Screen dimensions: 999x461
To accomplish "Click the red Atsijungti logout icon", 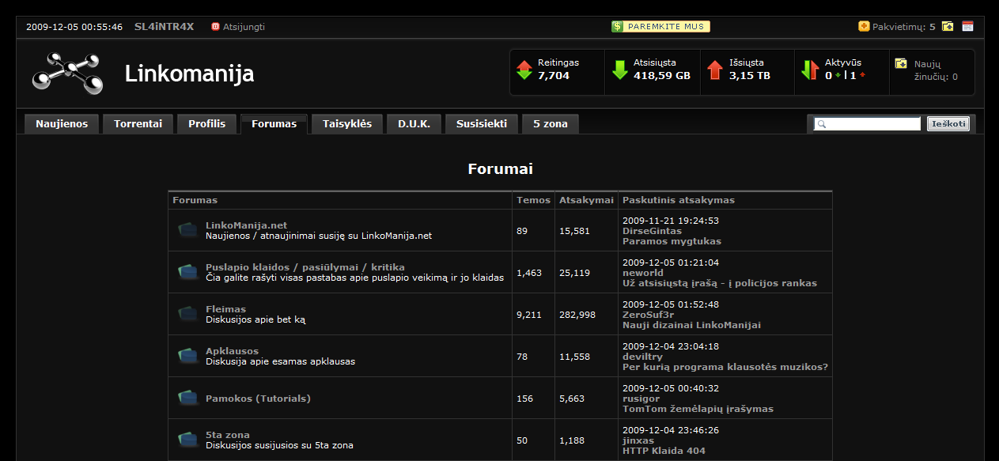I will 215,27.
